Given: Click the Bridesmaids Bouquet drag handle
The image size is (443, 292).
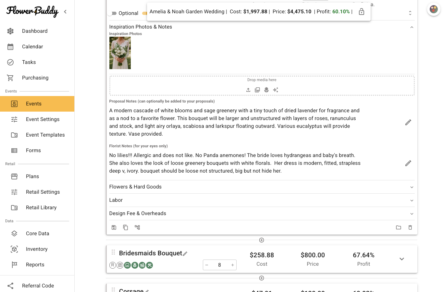Looking at the screenshot, I should [x=113, y=252].
